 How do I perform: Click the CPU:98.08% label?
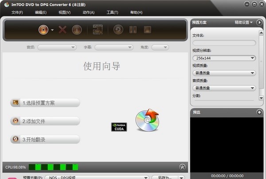click(x=16, y=167)
